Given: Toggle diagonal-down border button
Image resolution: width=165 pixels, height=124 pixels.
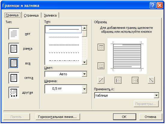Looking at the screenshot, I should pyautogui.click(x=151, y=80).
